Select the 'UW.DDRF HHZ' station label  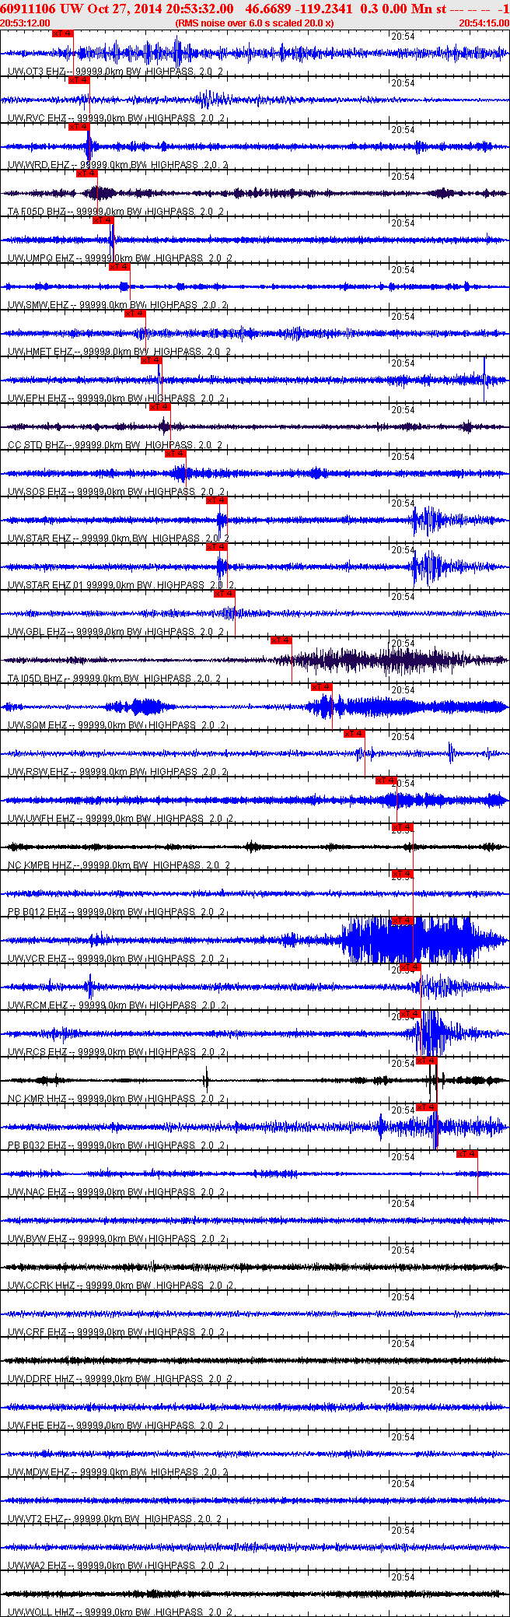[x=41, y=1379]
